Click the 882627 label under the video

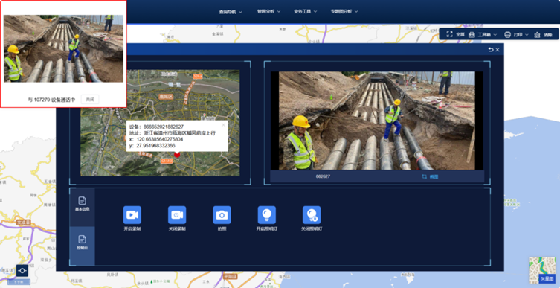[323, 176]
